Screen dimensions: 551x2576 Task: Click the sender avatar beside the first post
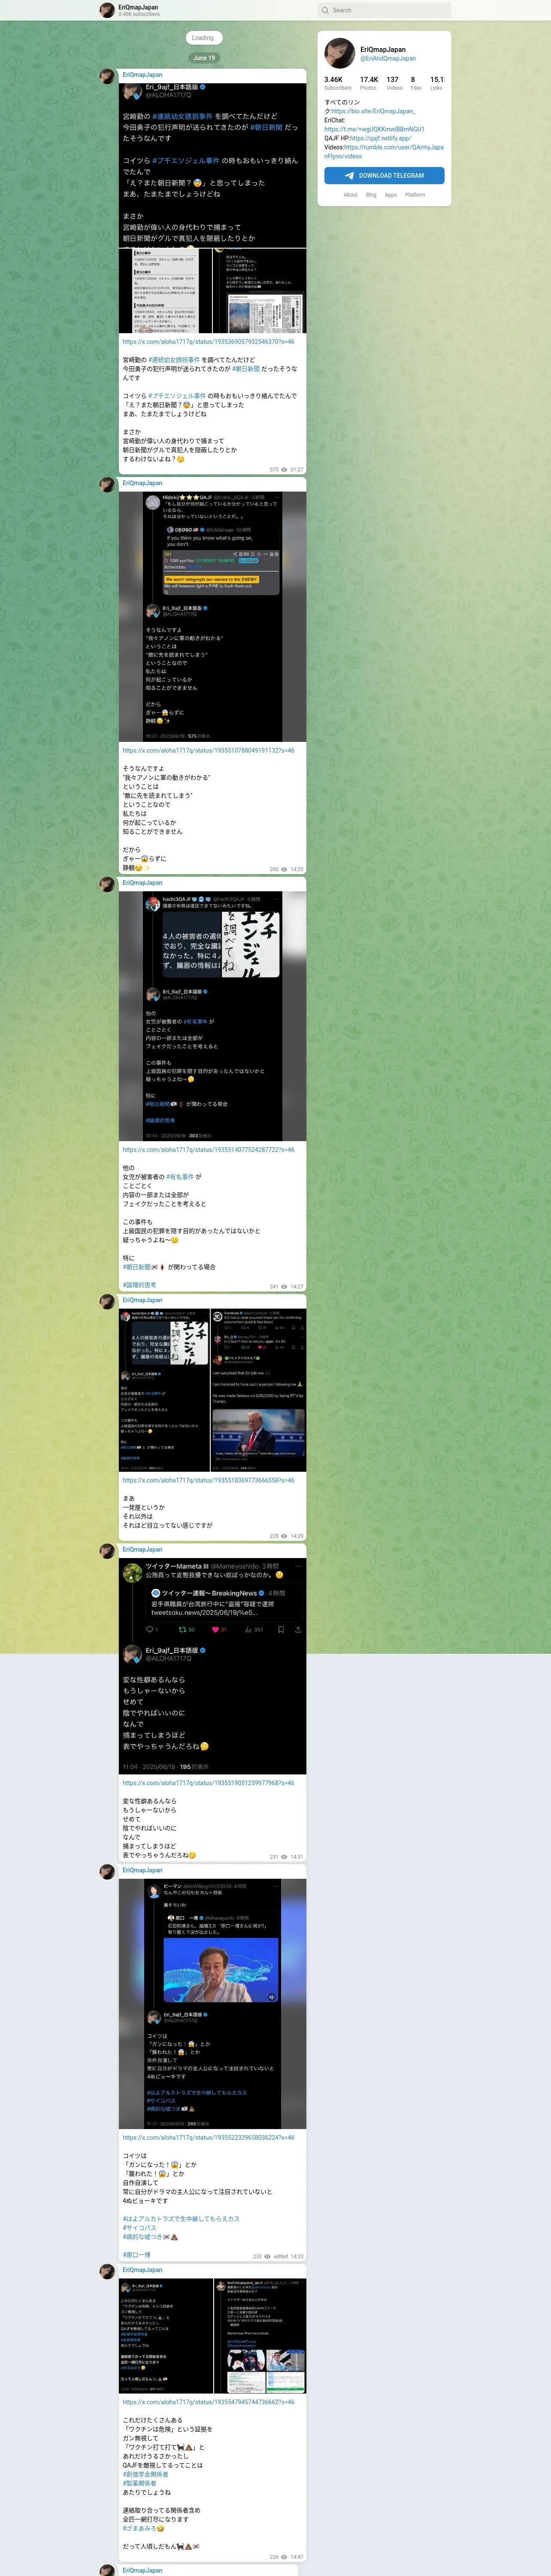tap(107, 76)
